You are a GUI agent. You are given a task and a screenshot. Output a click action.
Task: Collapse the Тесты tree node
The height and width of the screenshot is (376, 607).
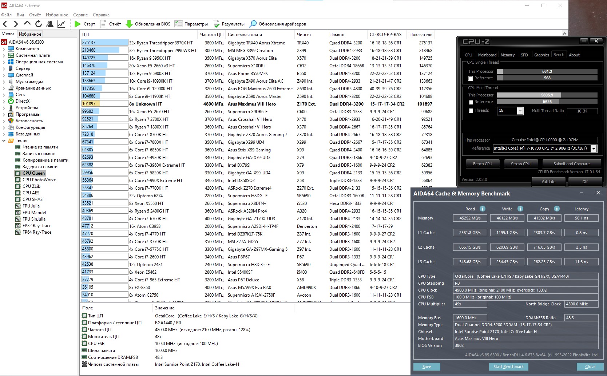4,140
